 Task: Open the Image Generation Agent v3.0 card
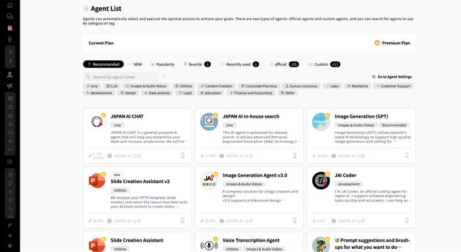(250, 198)
